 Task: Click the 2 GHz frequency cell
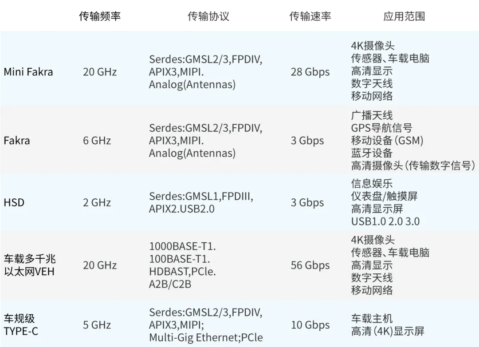[97, 202]
